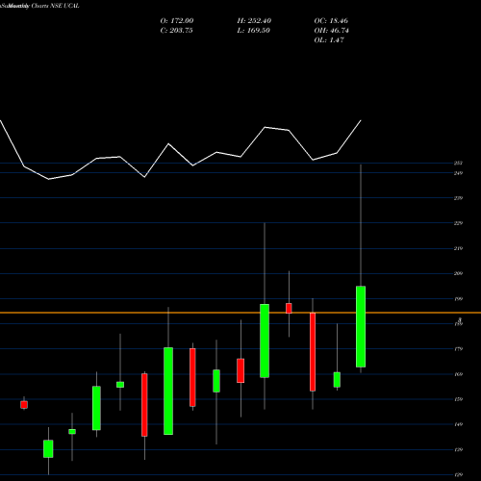Click the high value 'H: 252.40'

[x=254, y=21]
